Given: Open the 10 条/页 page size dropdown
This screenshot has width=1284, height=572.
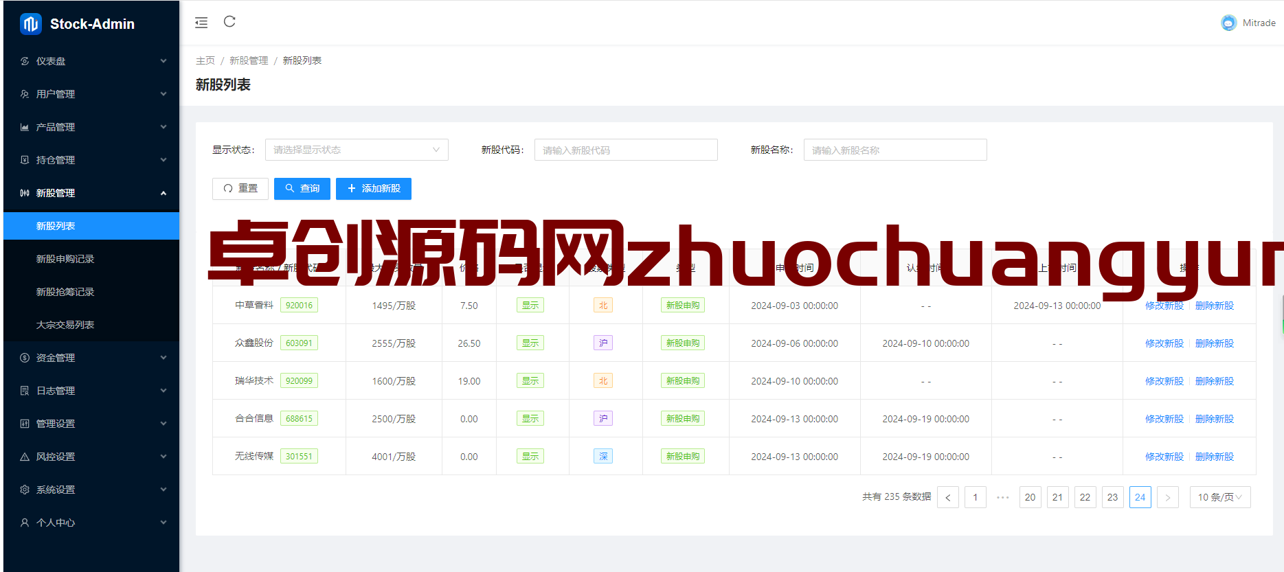Looking at the screenshot, I should tap(1220, 497).
